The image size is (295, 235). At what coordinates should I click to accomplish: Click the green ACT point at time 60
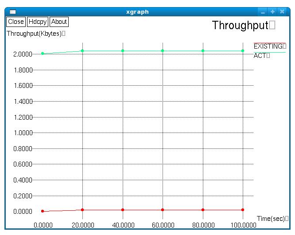163,51
